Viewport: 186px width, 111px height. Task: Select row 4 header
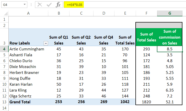tap(4, 49)
